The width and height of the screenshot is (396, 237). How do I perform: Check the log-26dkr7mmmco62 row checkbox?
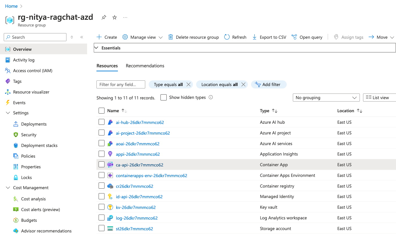click(x=102, y=217)
